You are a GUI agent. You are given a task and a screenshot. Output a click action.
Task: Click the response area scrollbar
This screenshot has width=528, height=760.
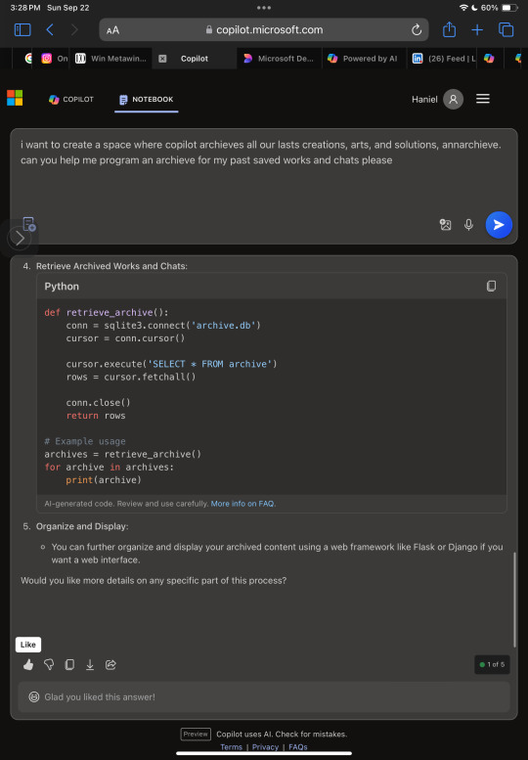514,599
